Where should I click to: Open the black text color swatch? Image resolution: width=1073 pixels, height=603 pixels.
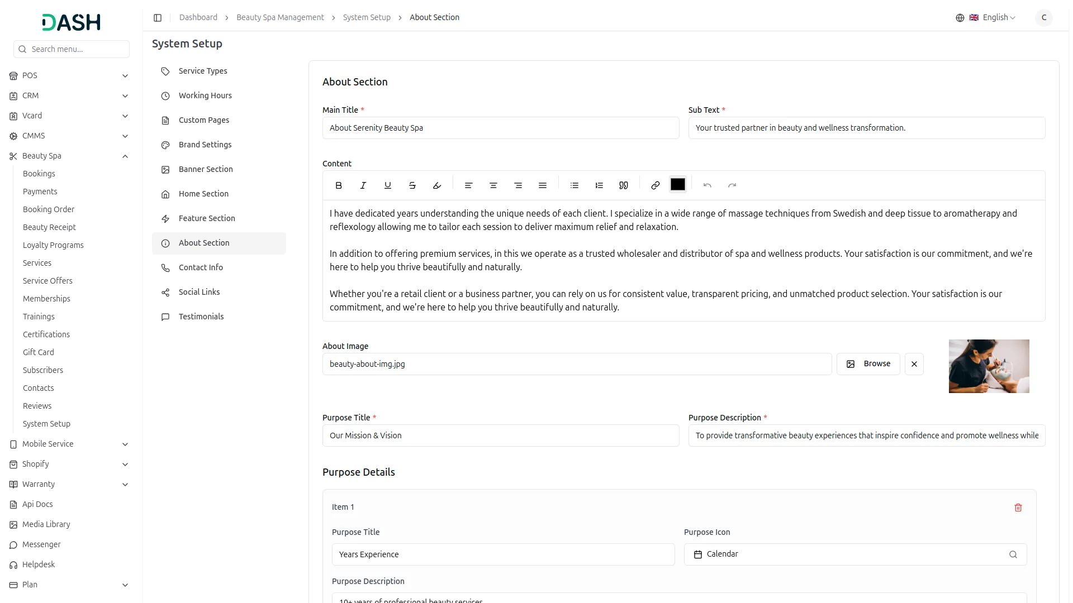point(678,184)
